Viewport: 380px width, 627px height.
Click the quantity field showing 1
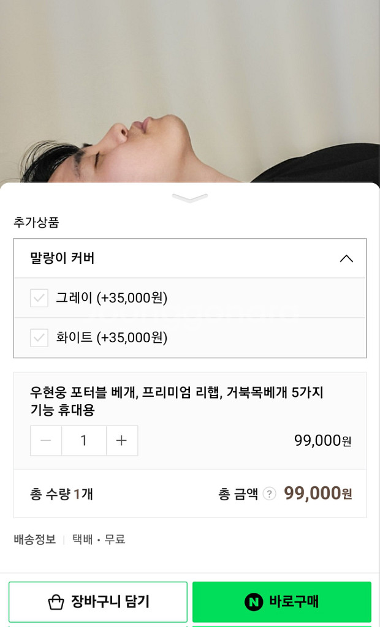point(84,440)
